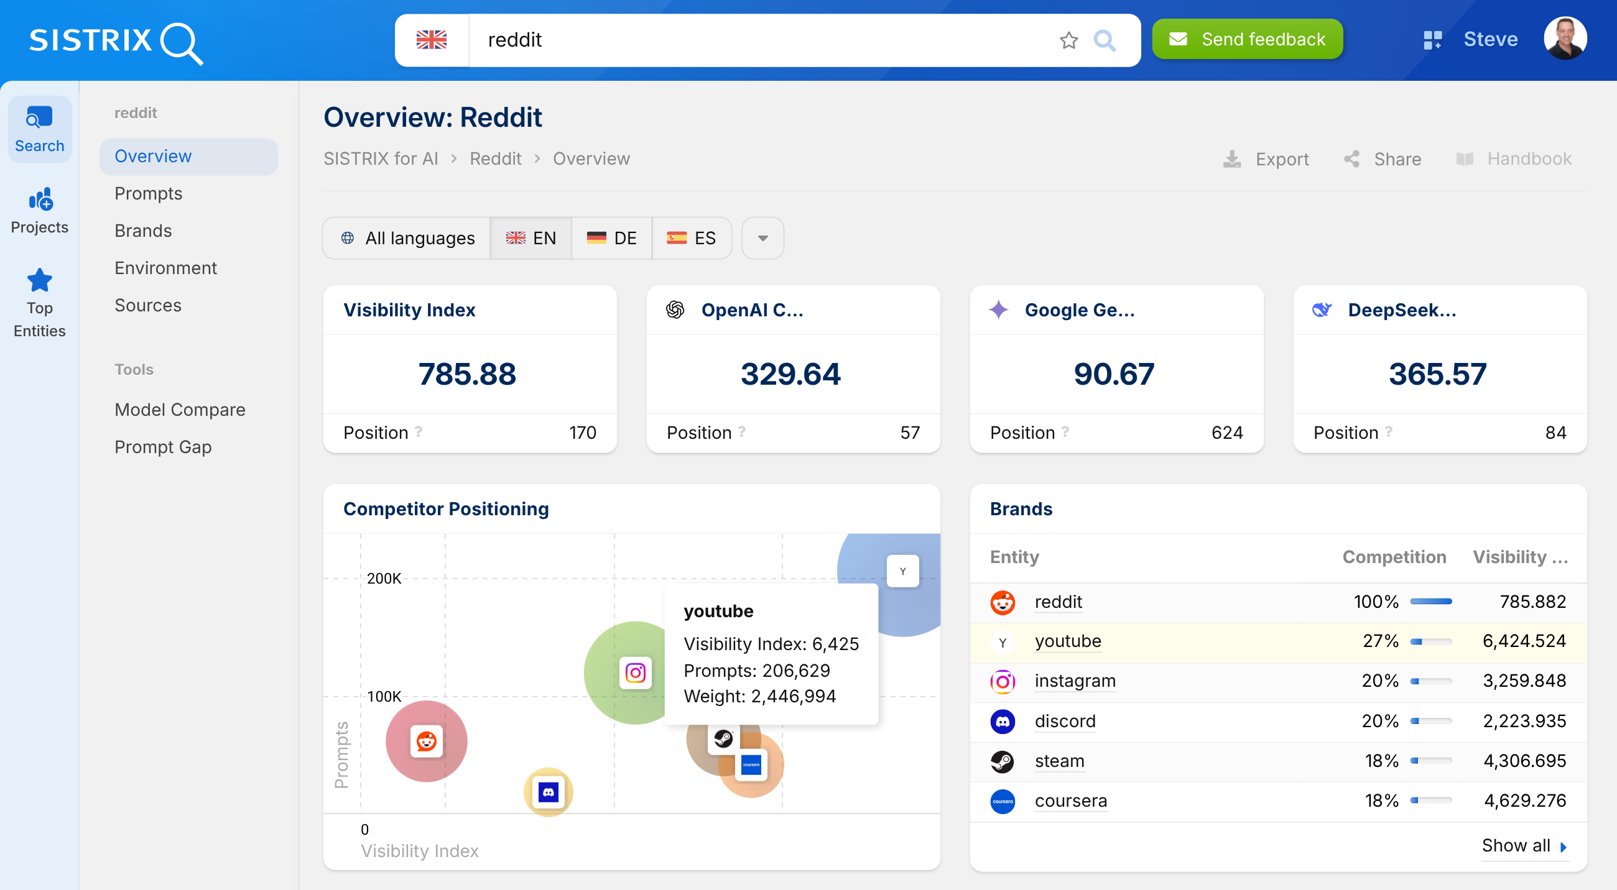Click the DeepSeek whale icon
This screenshot has height=890, width=1617.
click(1322, 310)
